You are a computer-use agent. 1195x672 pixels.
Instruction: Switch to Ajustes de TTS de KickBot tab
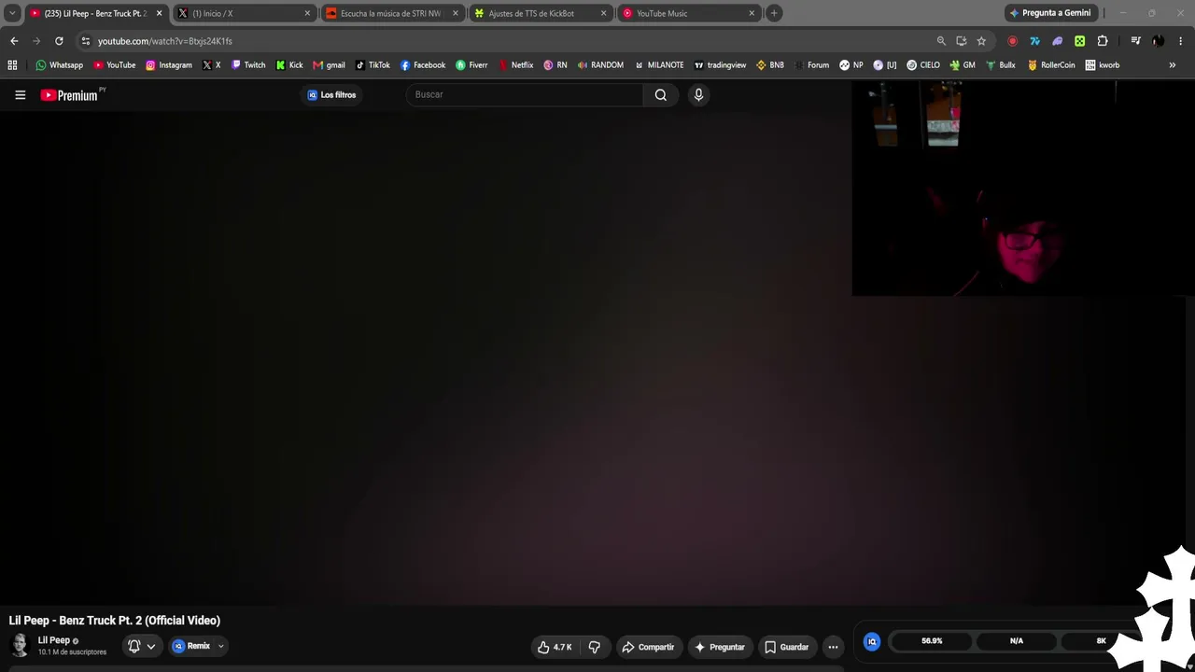point(540,13)
